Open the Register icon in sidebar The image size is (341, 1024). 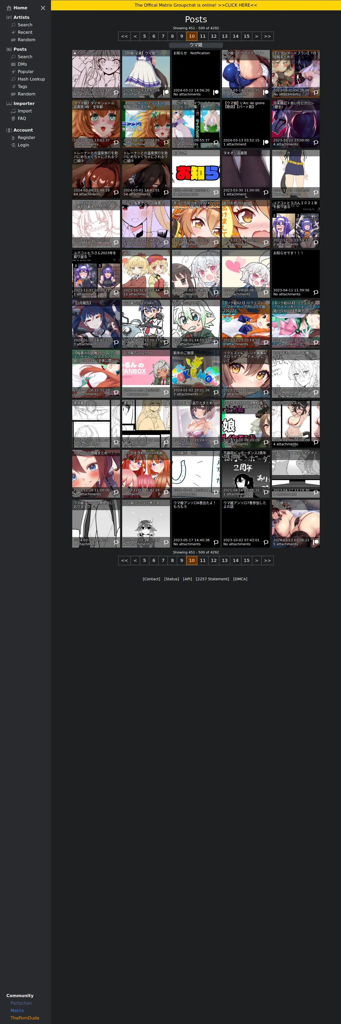13,137
